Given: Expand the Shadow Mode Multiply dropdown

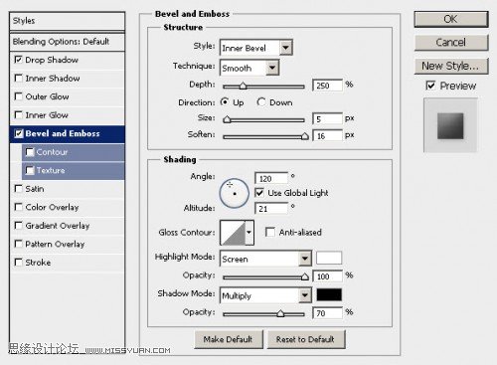Looking at the screenshot, I should (265, 295).
